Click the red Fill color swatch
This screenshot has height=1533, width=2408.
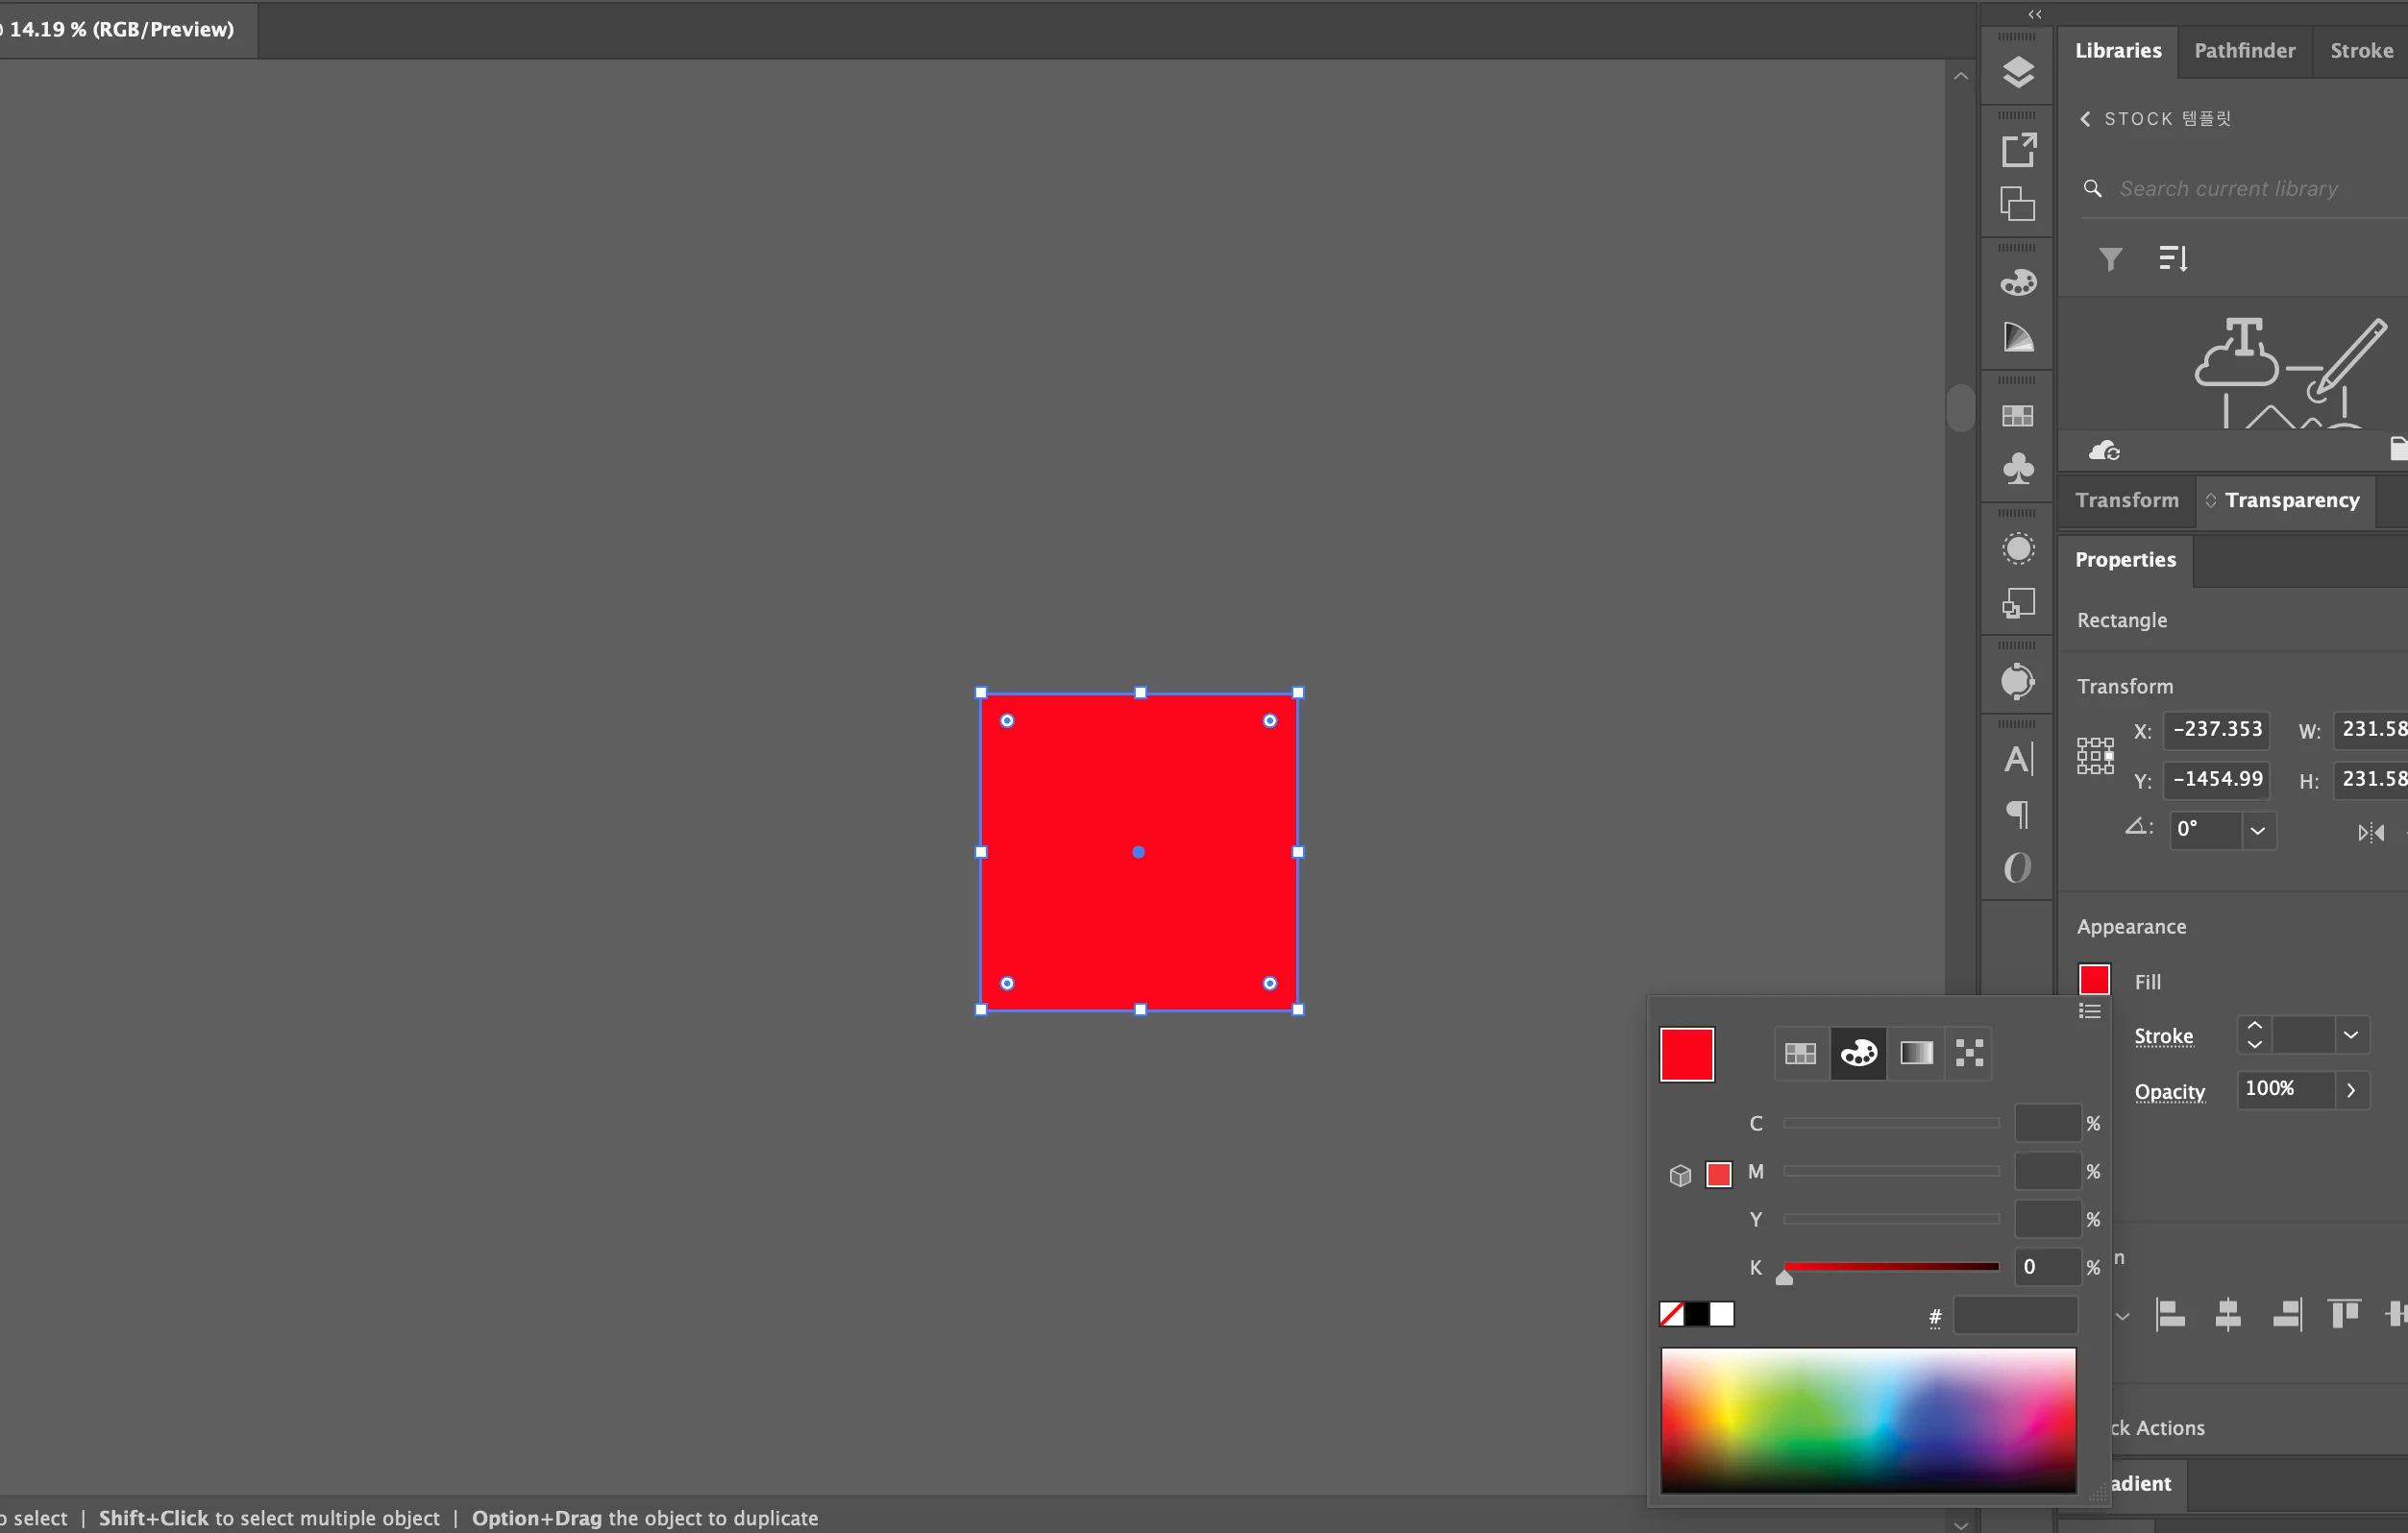(x=2094, y=981)
